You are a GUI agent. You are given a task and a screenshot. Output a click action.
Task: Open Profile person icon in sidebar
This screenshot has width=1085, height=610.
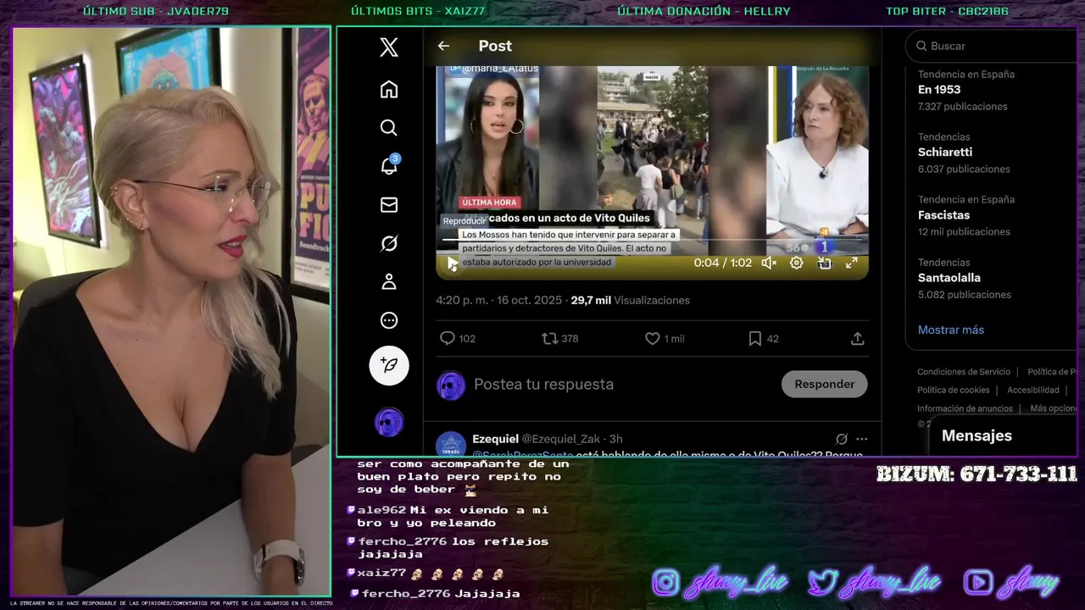(389, 281)
